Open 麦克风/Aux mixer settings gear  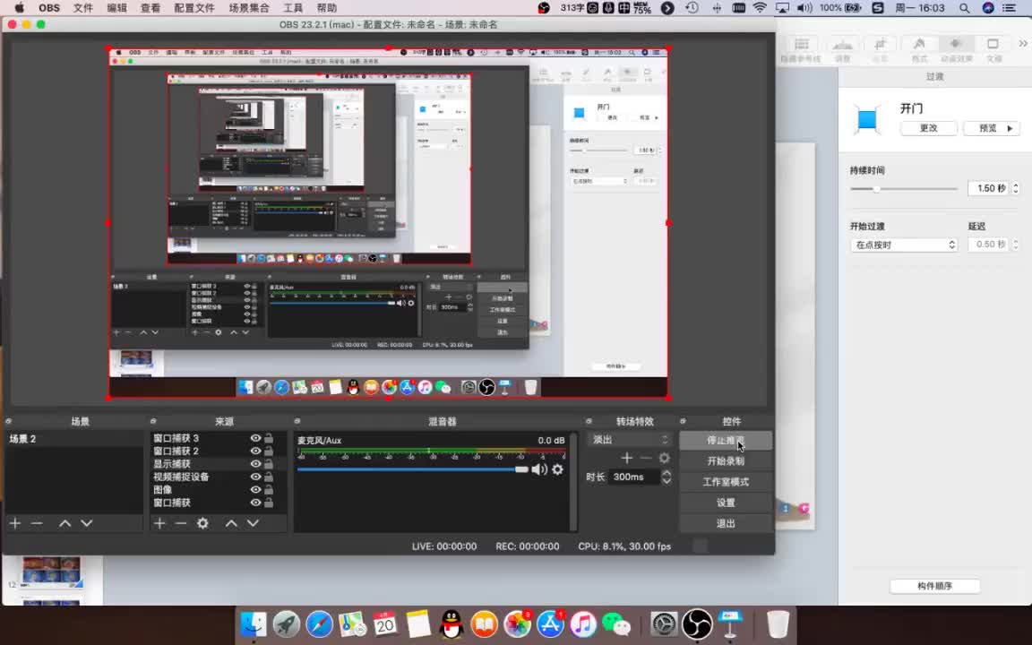557,469
